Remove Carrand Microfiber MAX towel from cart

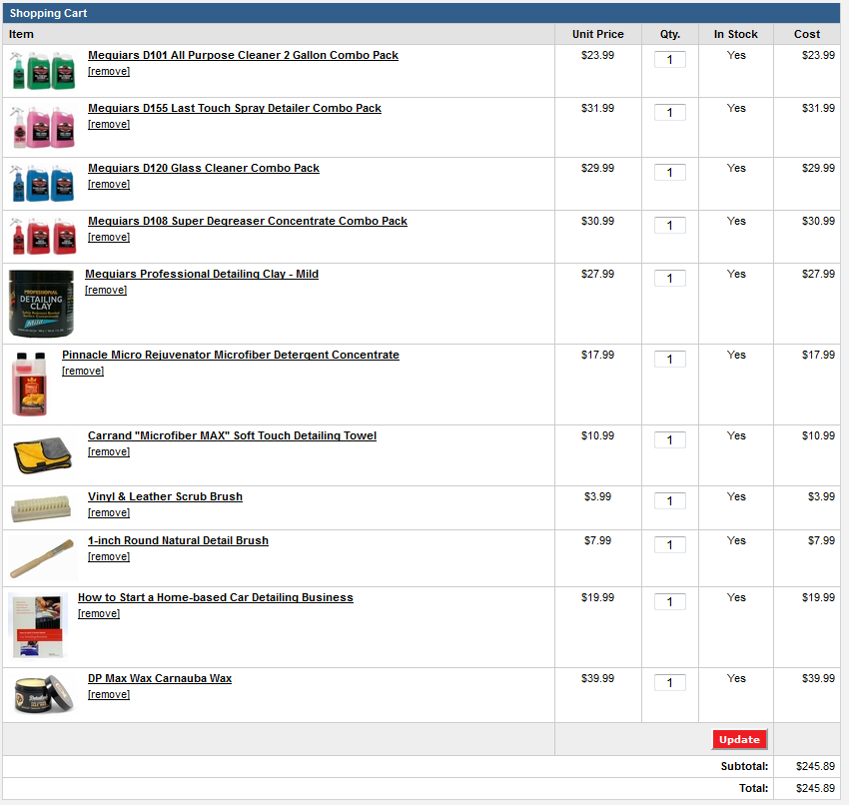pos(109,452)
